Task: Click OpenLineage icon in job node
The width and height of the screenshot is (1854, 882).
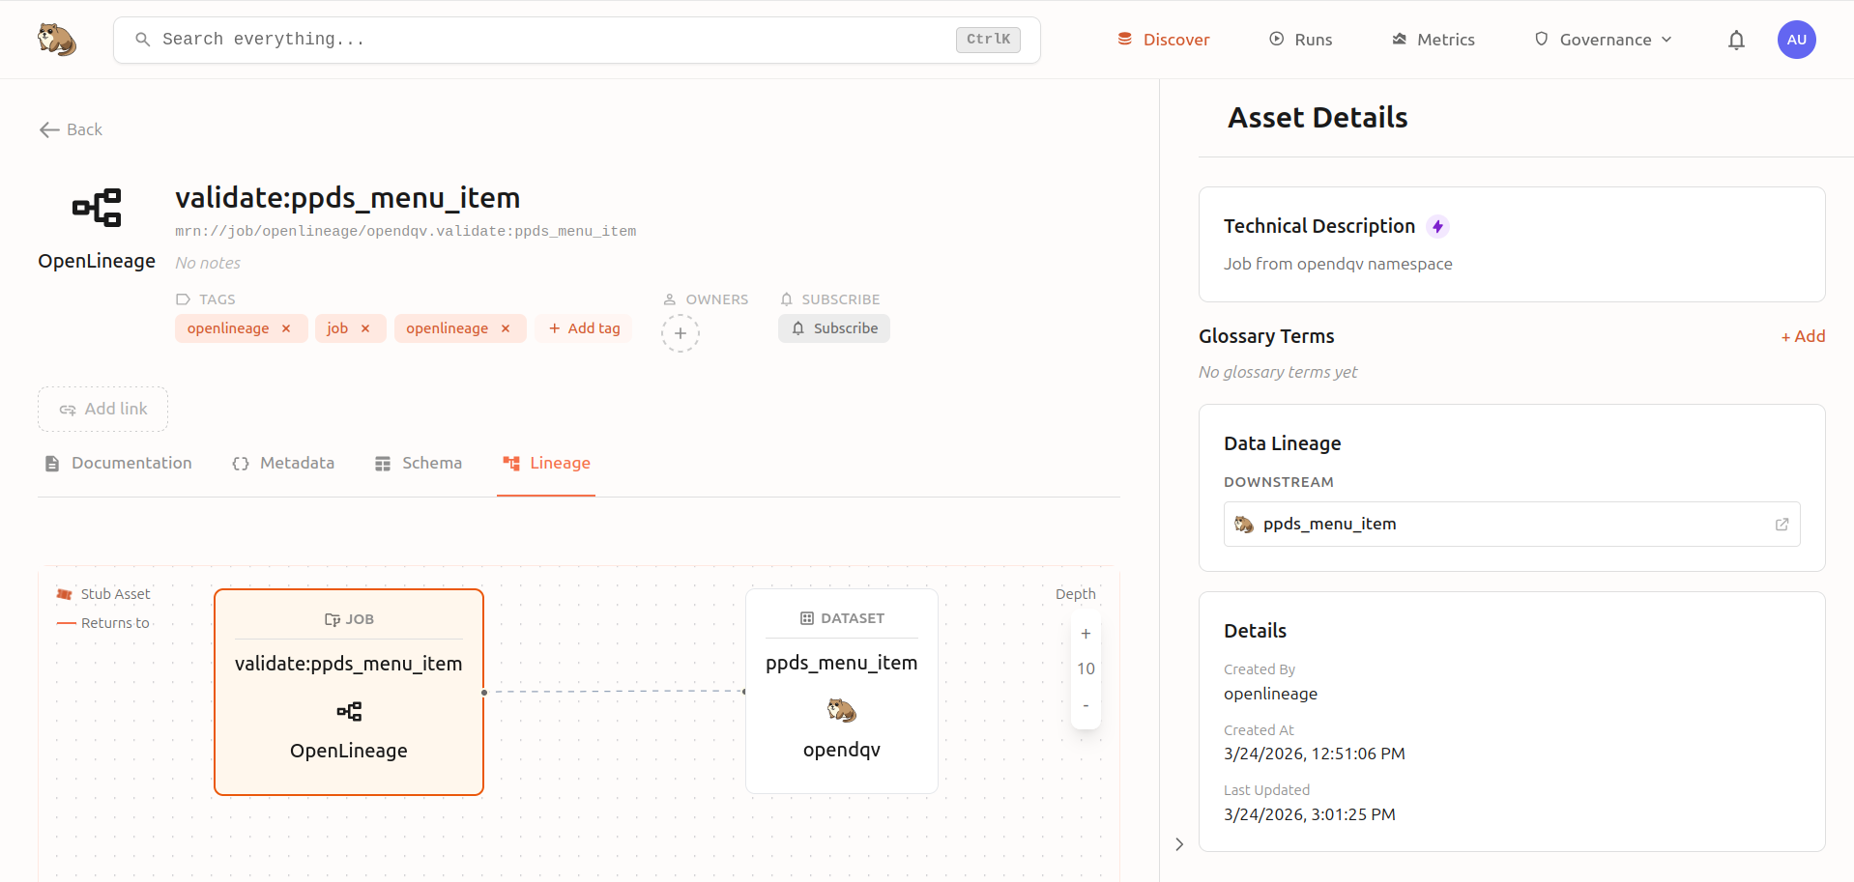Action: click(349, 712)
